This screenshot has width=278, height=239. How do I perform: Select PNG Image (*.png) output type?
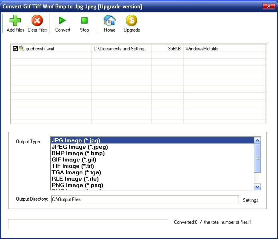click(x=152, y=185)
